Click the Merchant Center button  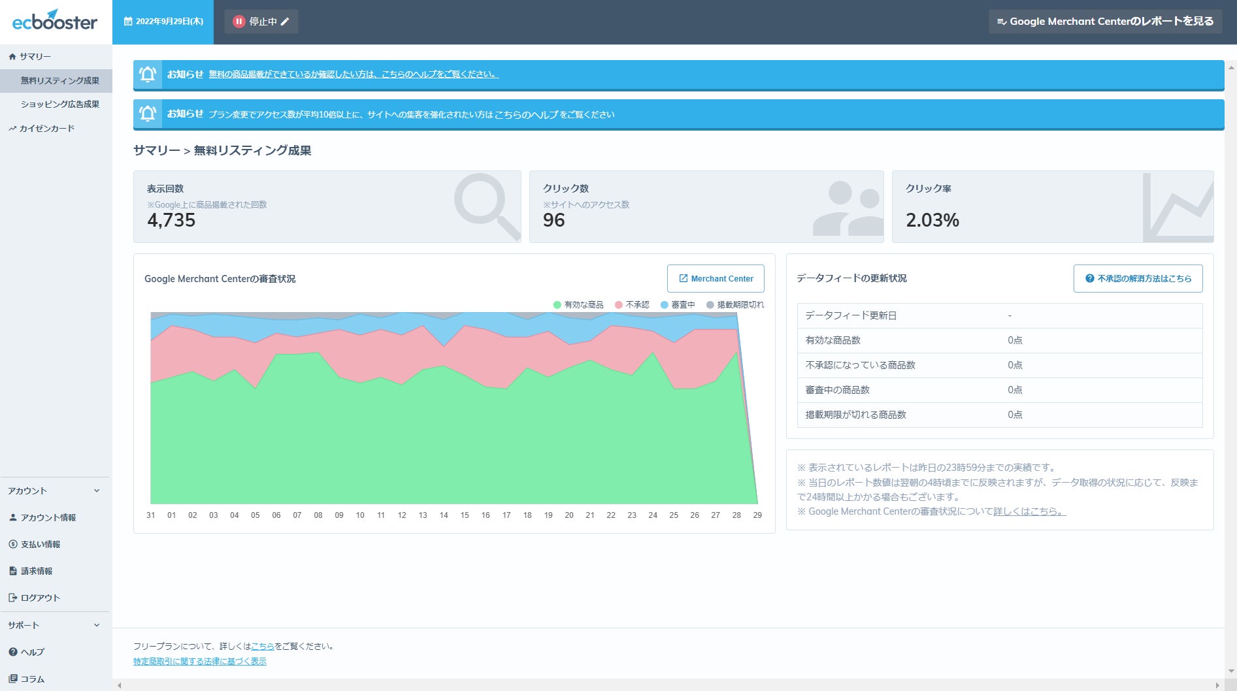[716, 278]
